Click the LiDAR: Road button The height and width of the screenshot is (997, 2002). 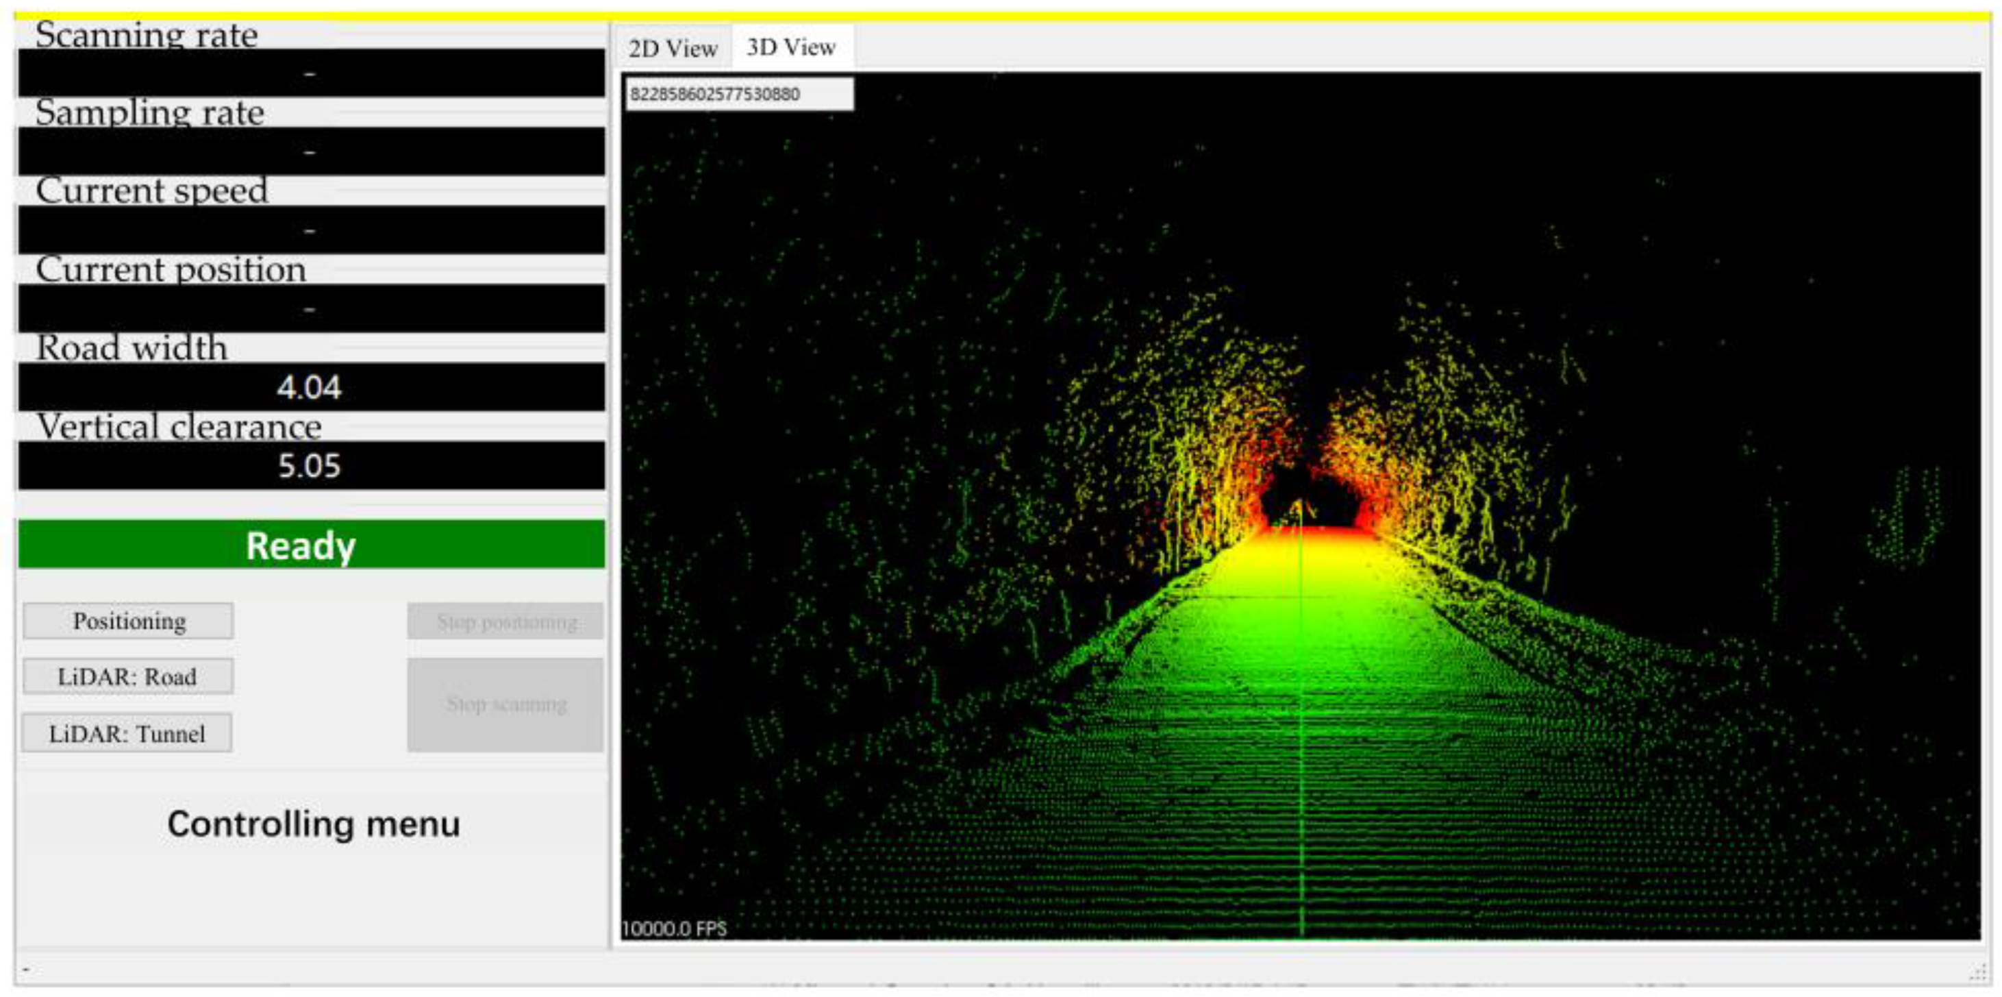tap(127, 676)
